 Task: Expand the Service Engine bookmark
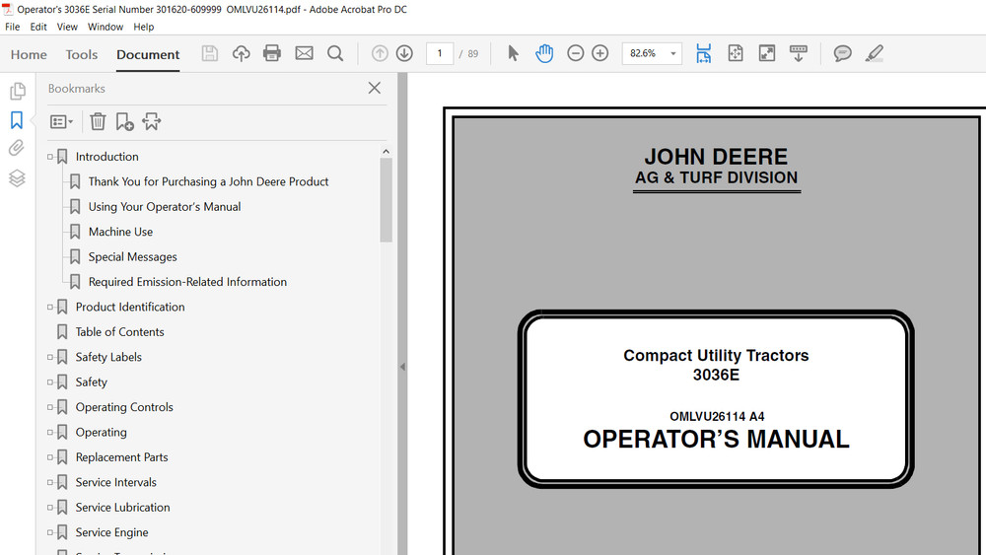point(50,532)
